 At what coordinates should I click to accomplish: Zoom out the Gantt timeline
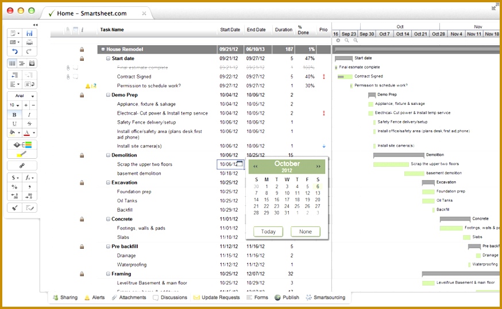pos(347,40)
